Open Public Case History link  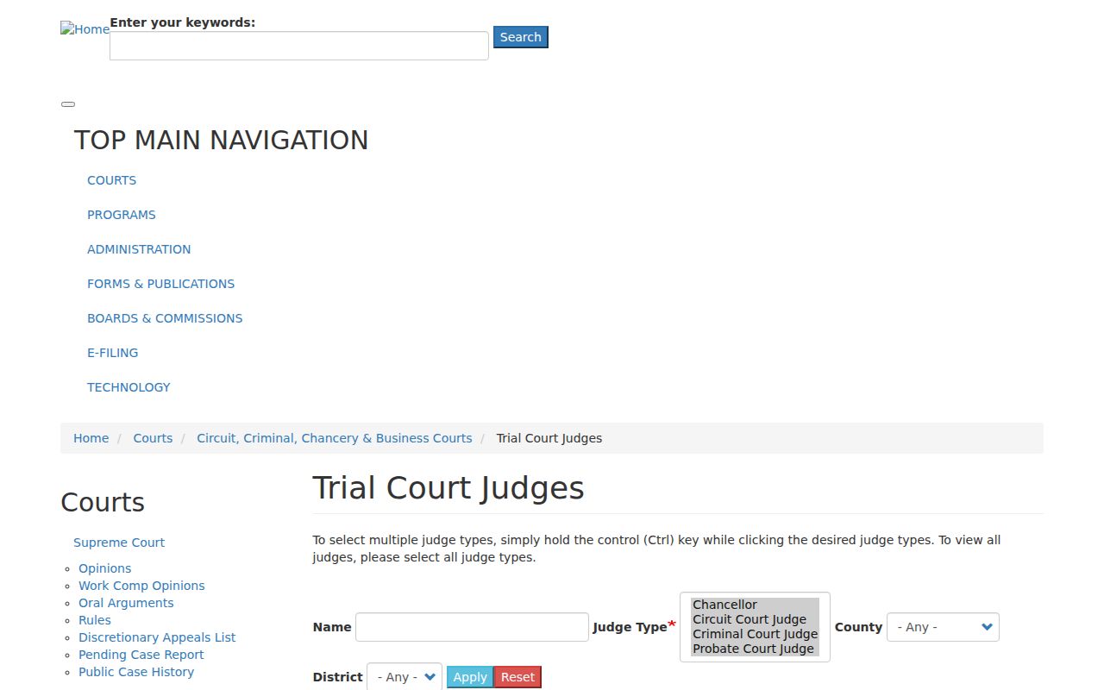136,672
